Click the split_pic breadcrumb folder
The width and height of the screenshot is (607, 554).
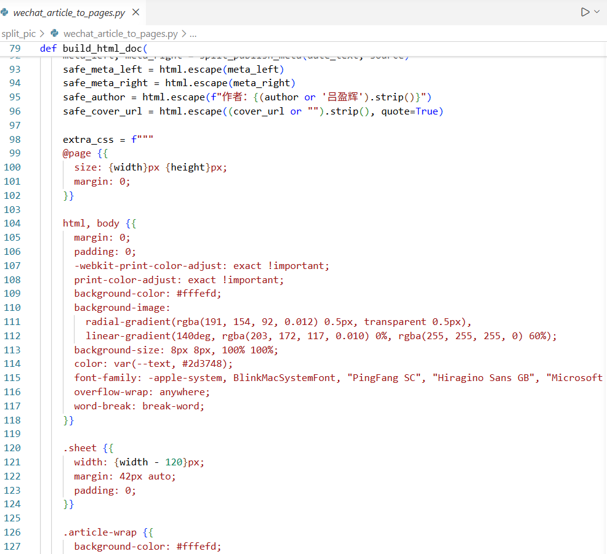point(18,34)
